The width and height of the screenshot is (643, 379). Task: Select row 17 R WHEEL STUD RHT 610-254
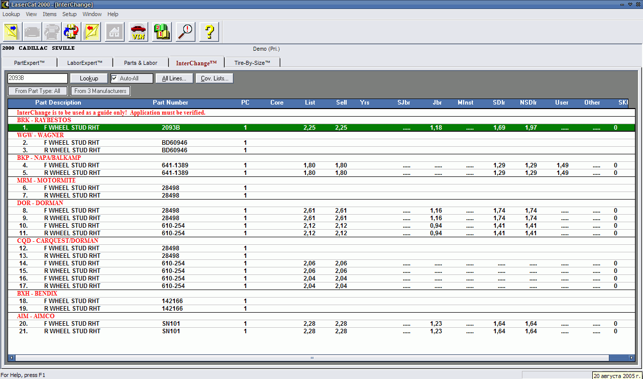[321, 286]
